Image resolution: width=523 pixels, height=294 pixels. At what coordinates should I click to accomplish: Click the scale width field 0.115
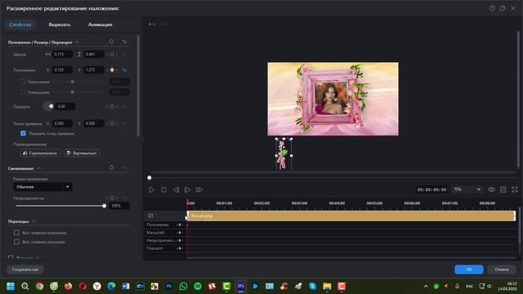62,55
